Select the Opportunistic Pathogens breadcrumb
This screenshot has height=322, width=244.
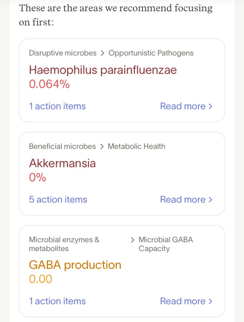point(151,53)
